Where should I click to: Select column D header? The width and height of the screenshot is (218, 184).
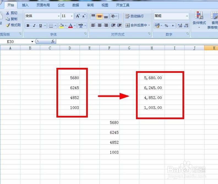tap(70, 48)
